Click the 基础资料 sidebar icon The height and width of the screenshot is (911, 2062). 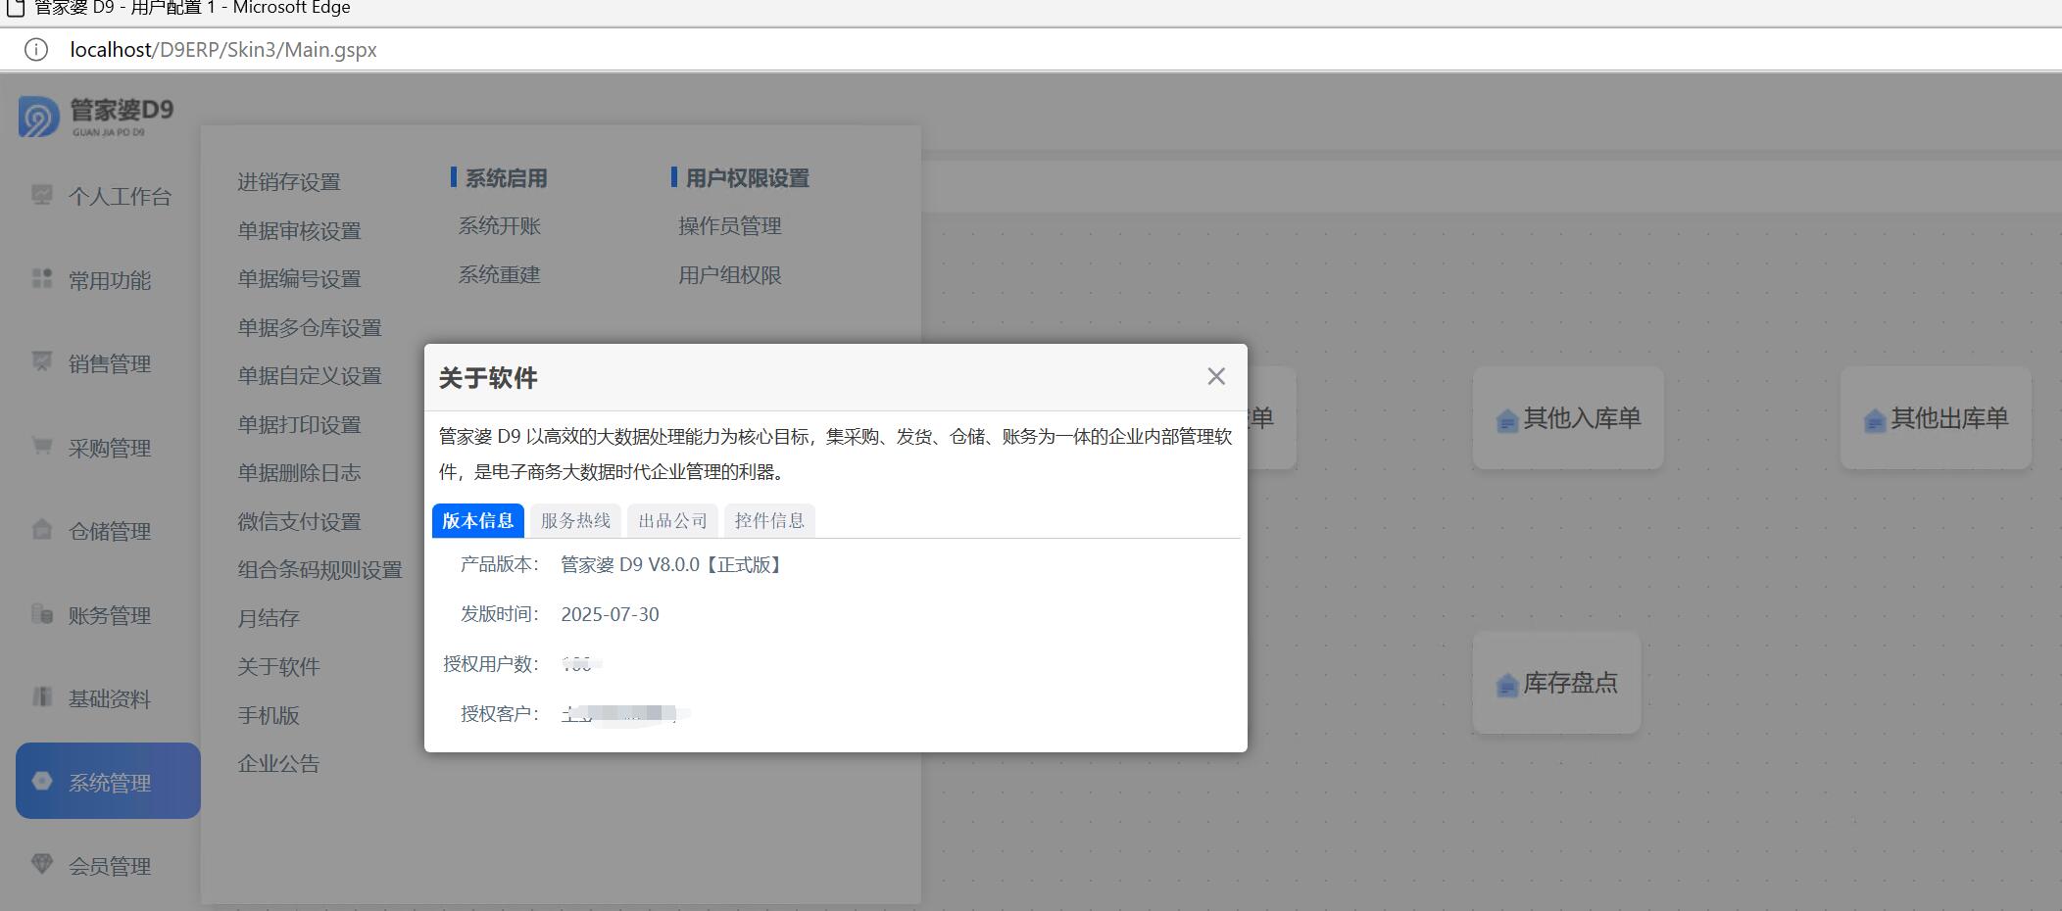click(42, 697)
